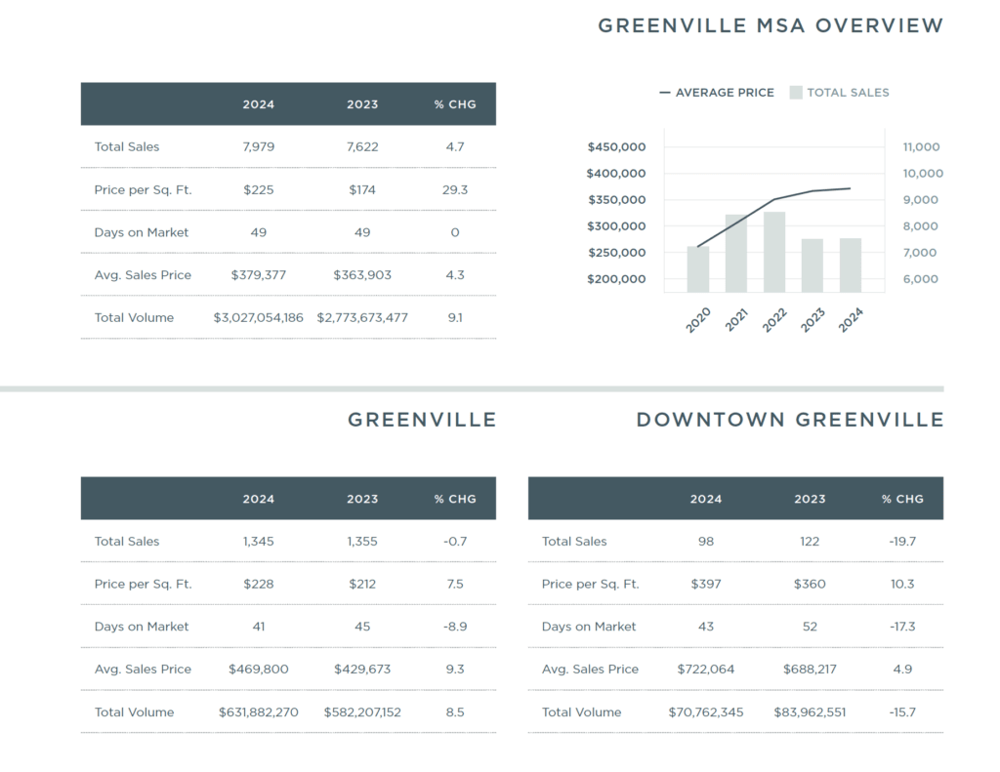Image resolution: width=1000 pixels, height=772 pixels.
Task: Click the $631,882,270 total volume cell
Action: [259, 712]
